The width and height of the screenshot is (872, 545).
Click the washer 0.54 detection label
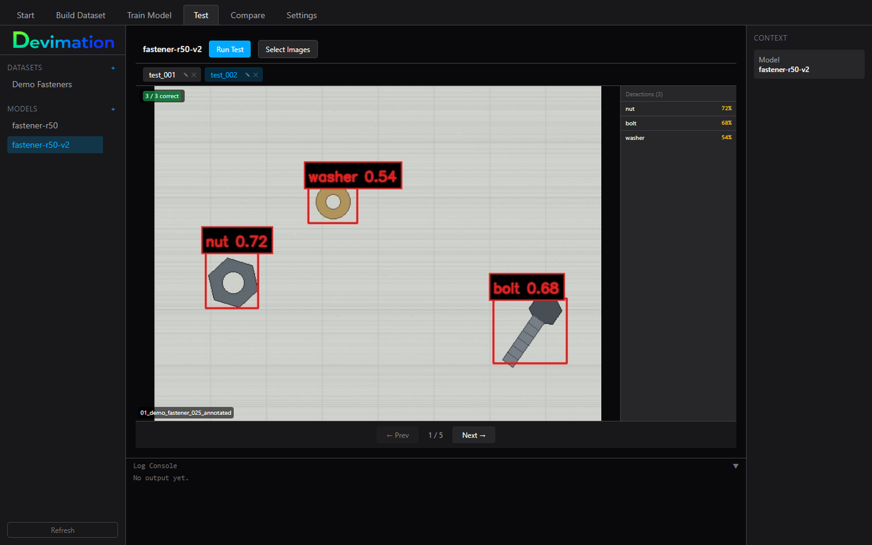(x=353, y=176)
